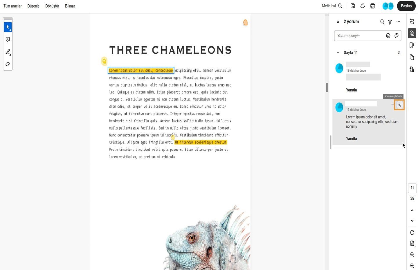Screen dimensions: 418x270
Task: Toggle the comments panel icon
Action: pyautogui.click(x=412, y=33)
